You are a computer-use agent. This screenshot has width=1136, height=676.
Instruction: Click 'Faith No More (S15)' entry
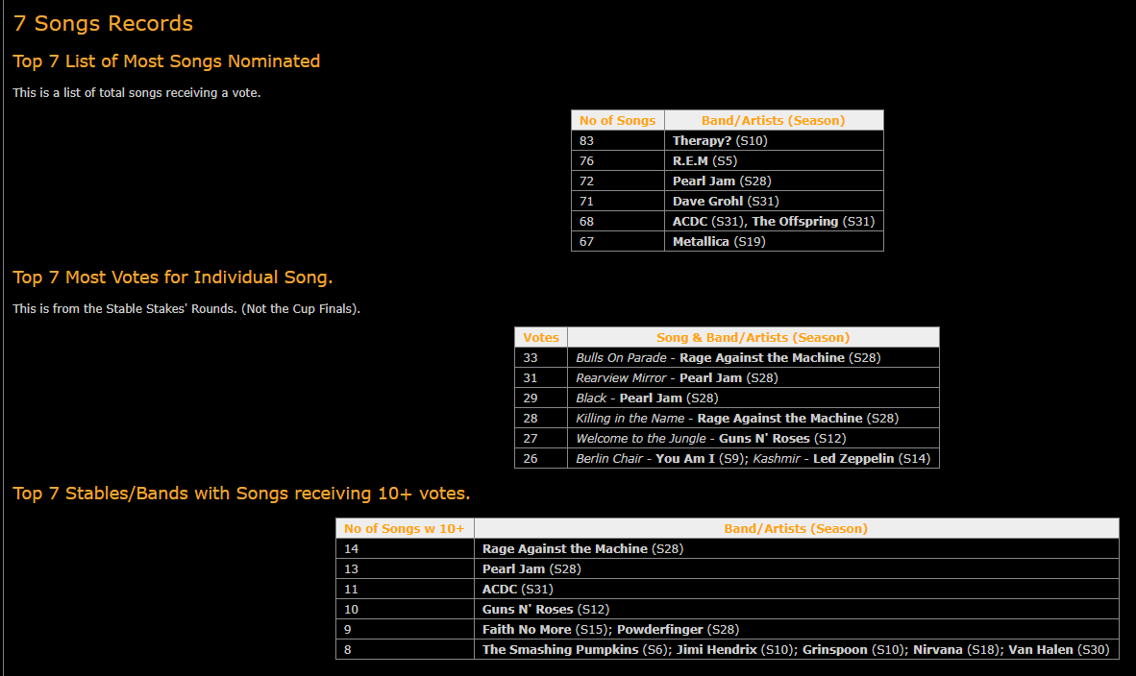[x=546, y=630]
